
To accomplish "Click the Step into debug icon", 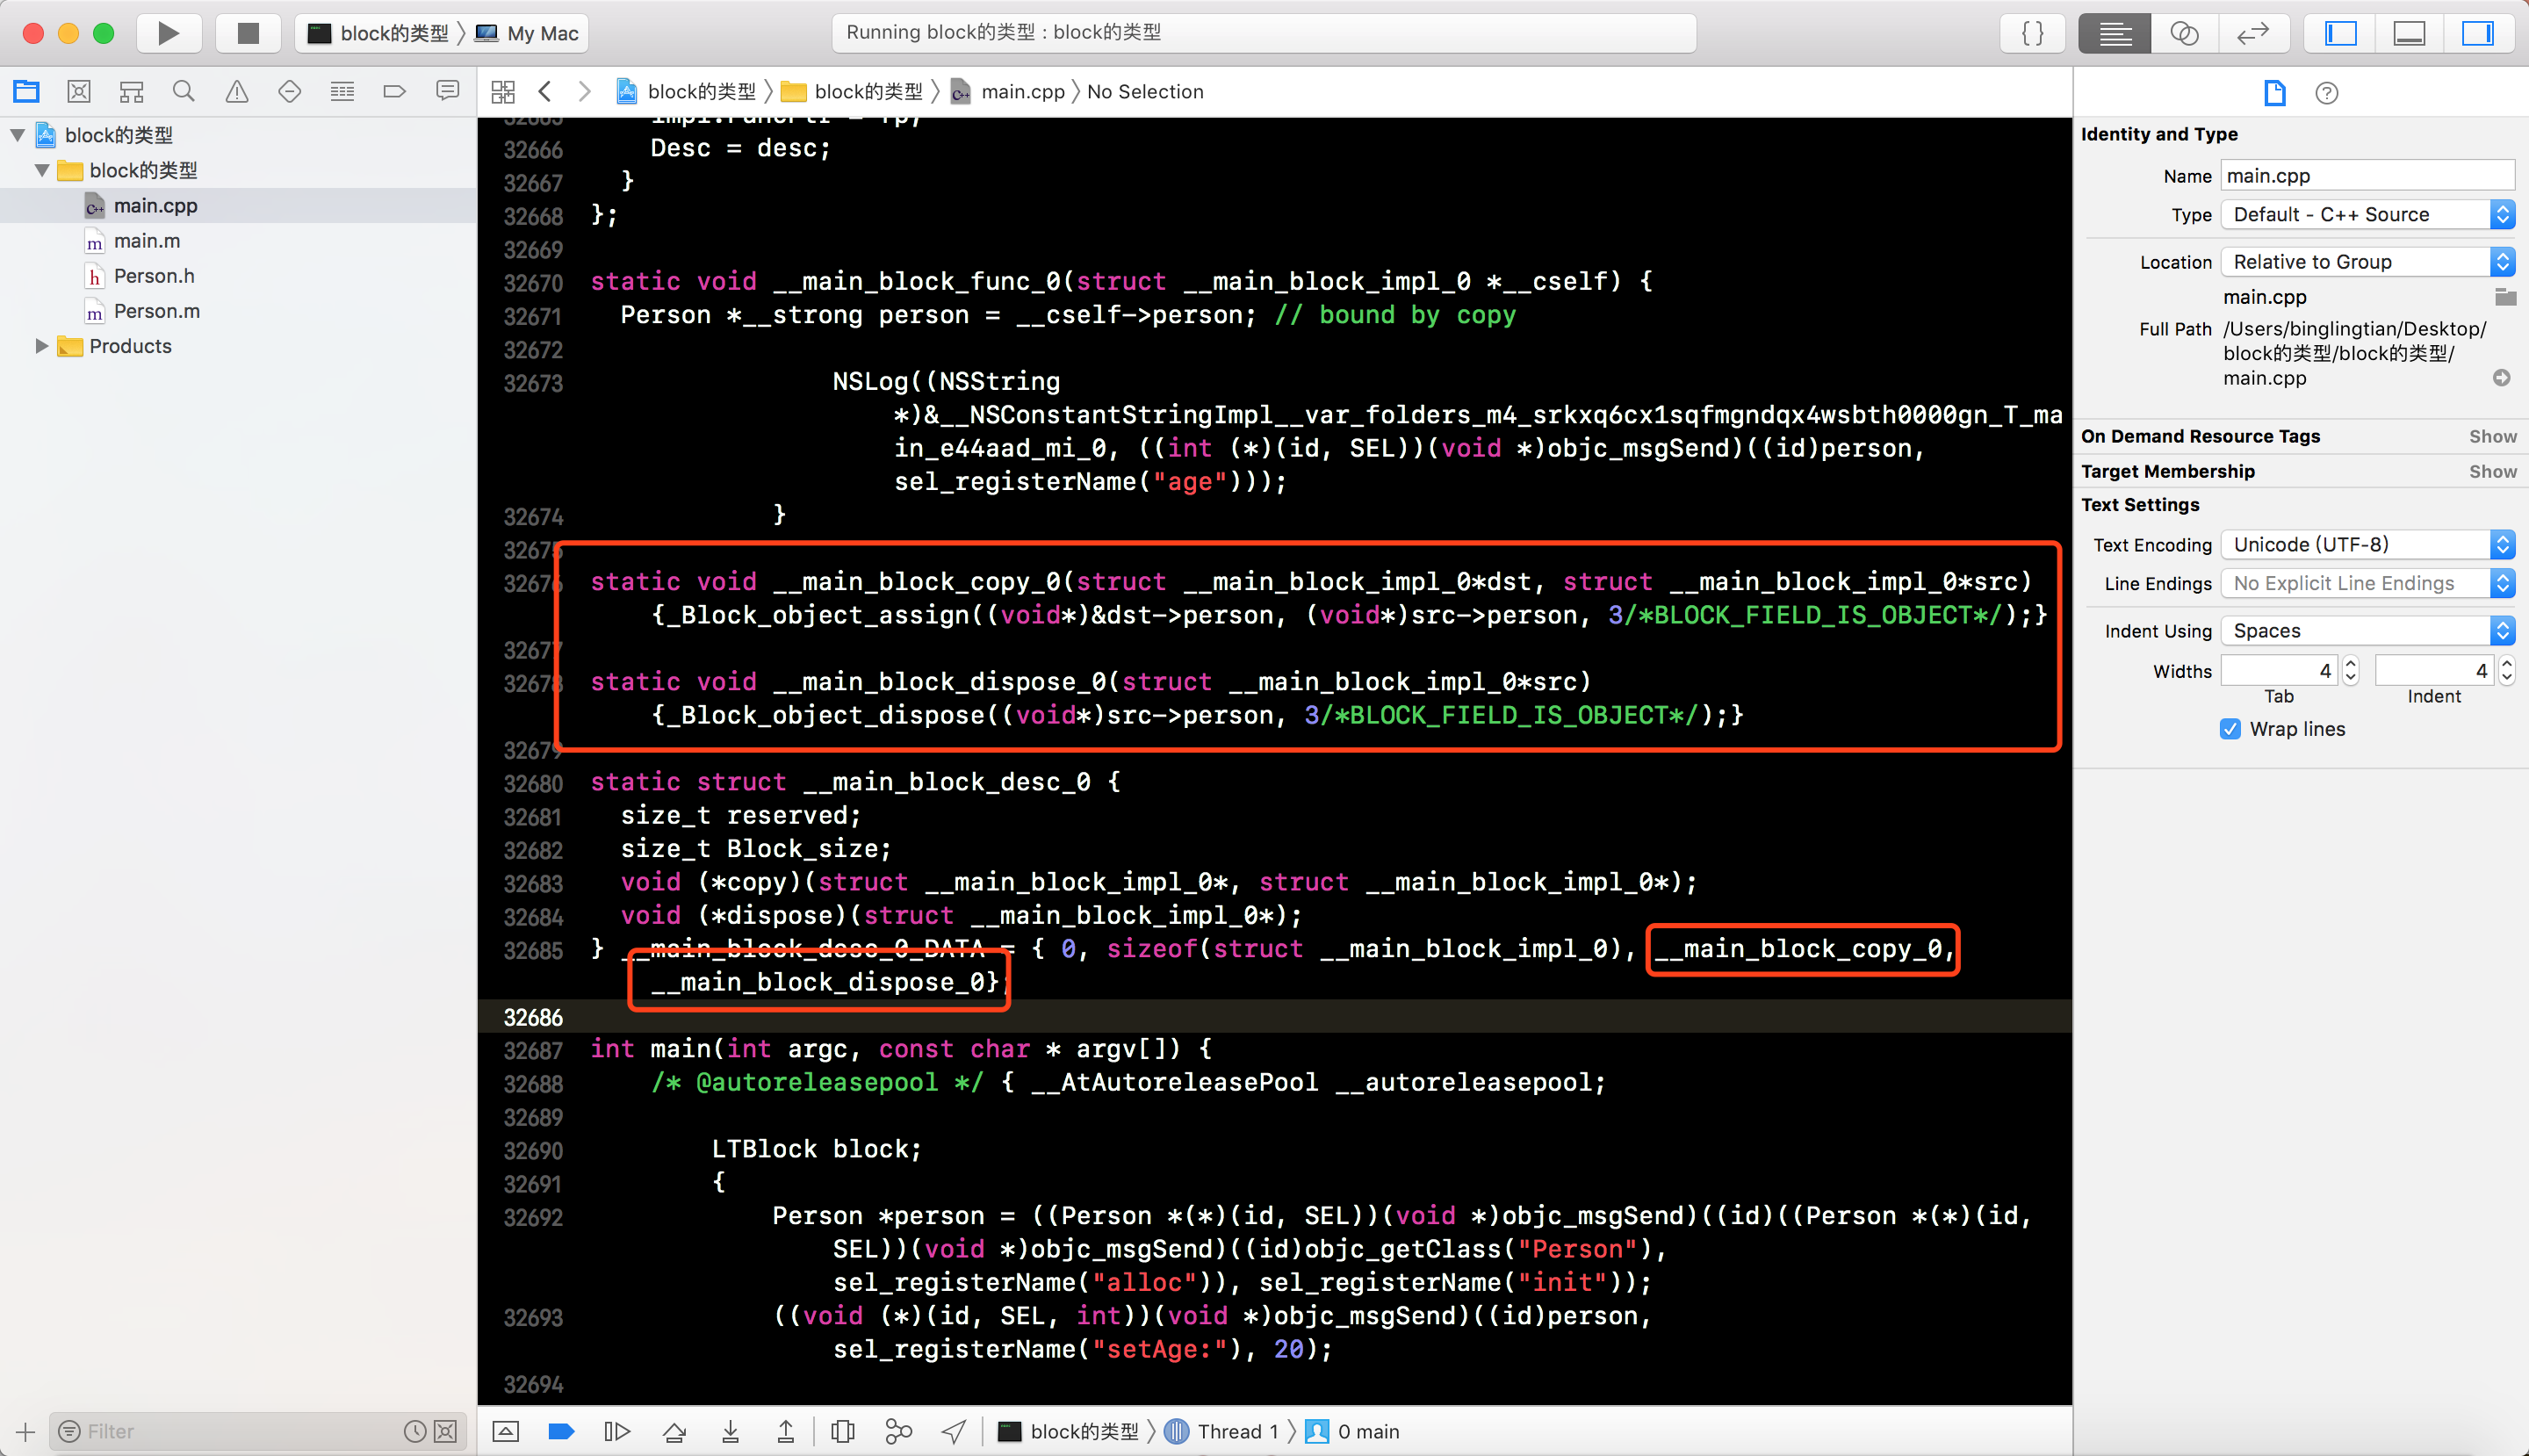I will 730,1431.
